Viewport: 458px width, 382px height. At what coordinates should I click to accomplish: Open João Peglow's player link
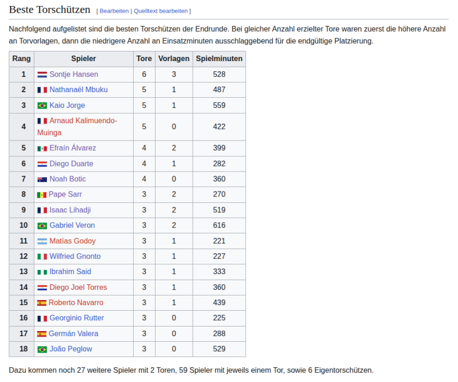coord(70,349)
